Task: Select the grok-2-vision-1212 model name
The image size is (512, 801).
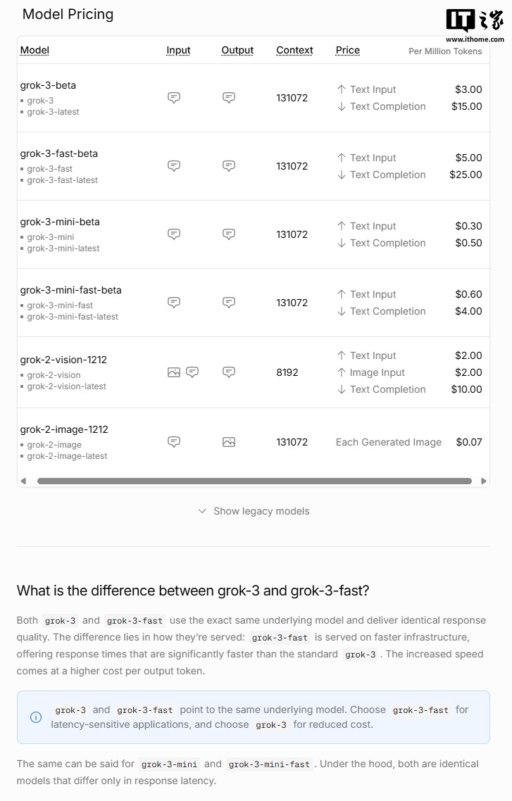Action: pos(63,360)
